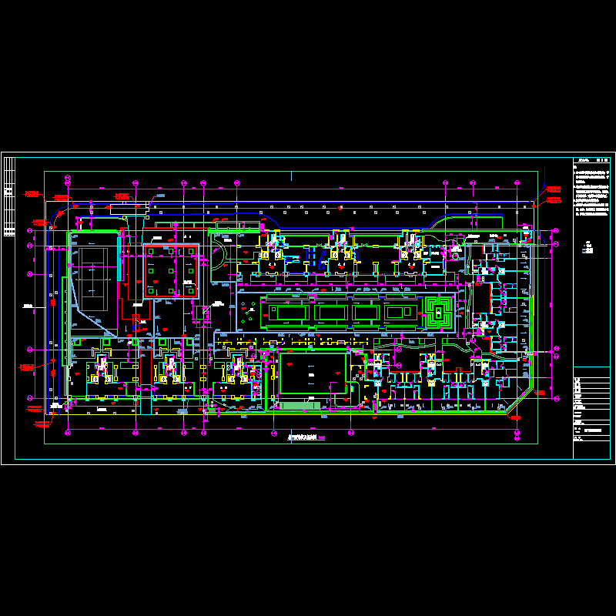Select the white rectangle along the top road
This screenshot has width=616, height=616.
pos(127,207)
